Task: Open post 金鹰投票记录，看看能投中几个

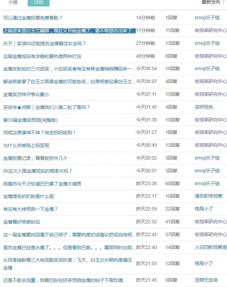Action: pos(35,158)
